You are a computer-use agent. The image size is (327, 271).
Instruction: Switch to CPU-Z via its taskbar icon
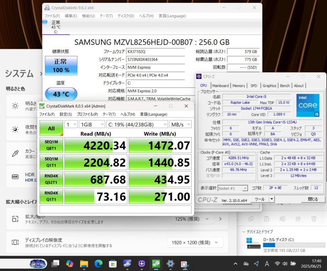coord(142,264)
